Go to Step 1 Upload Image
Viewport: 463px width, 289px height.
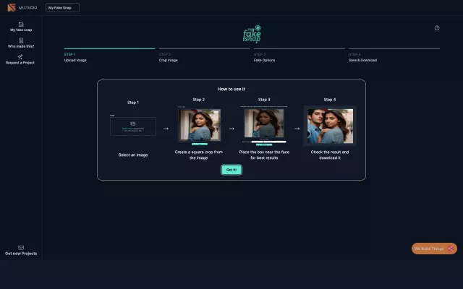coord(75,57)
